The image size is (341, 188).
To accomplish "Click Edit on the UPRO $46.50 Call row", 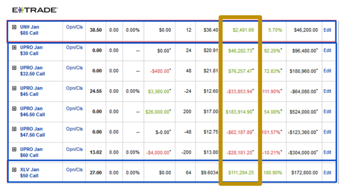I will pos(327,111).
